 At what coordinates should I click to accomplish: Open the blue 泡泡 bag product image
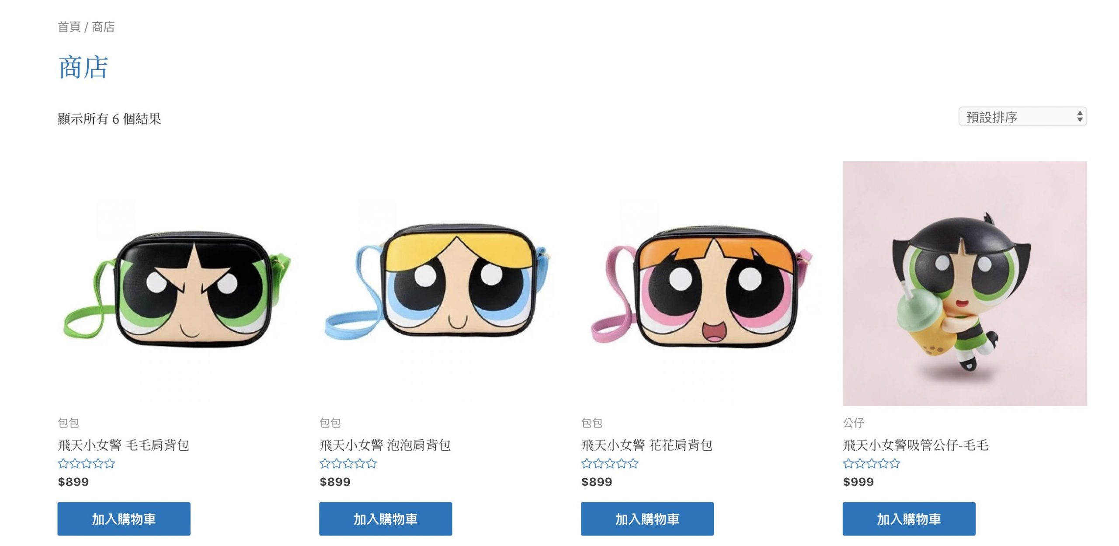point(441,284)
